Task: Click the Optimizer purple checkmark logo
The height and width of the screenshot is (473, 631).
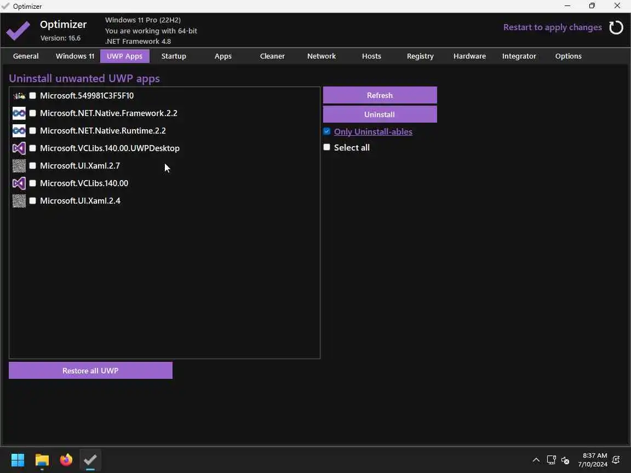Action: pyautogui.click(x=18, y=30)
